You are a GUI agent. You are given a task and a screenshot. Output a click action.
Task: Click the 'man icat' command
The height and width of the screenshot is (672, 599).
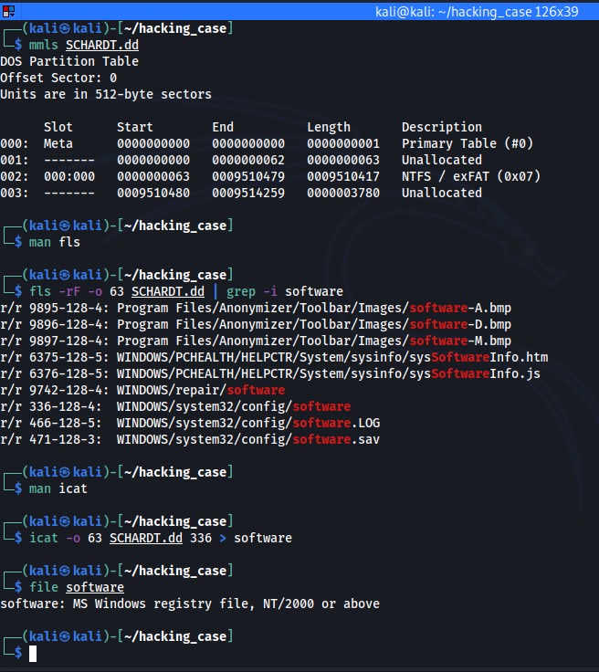(x=58, y=489)
